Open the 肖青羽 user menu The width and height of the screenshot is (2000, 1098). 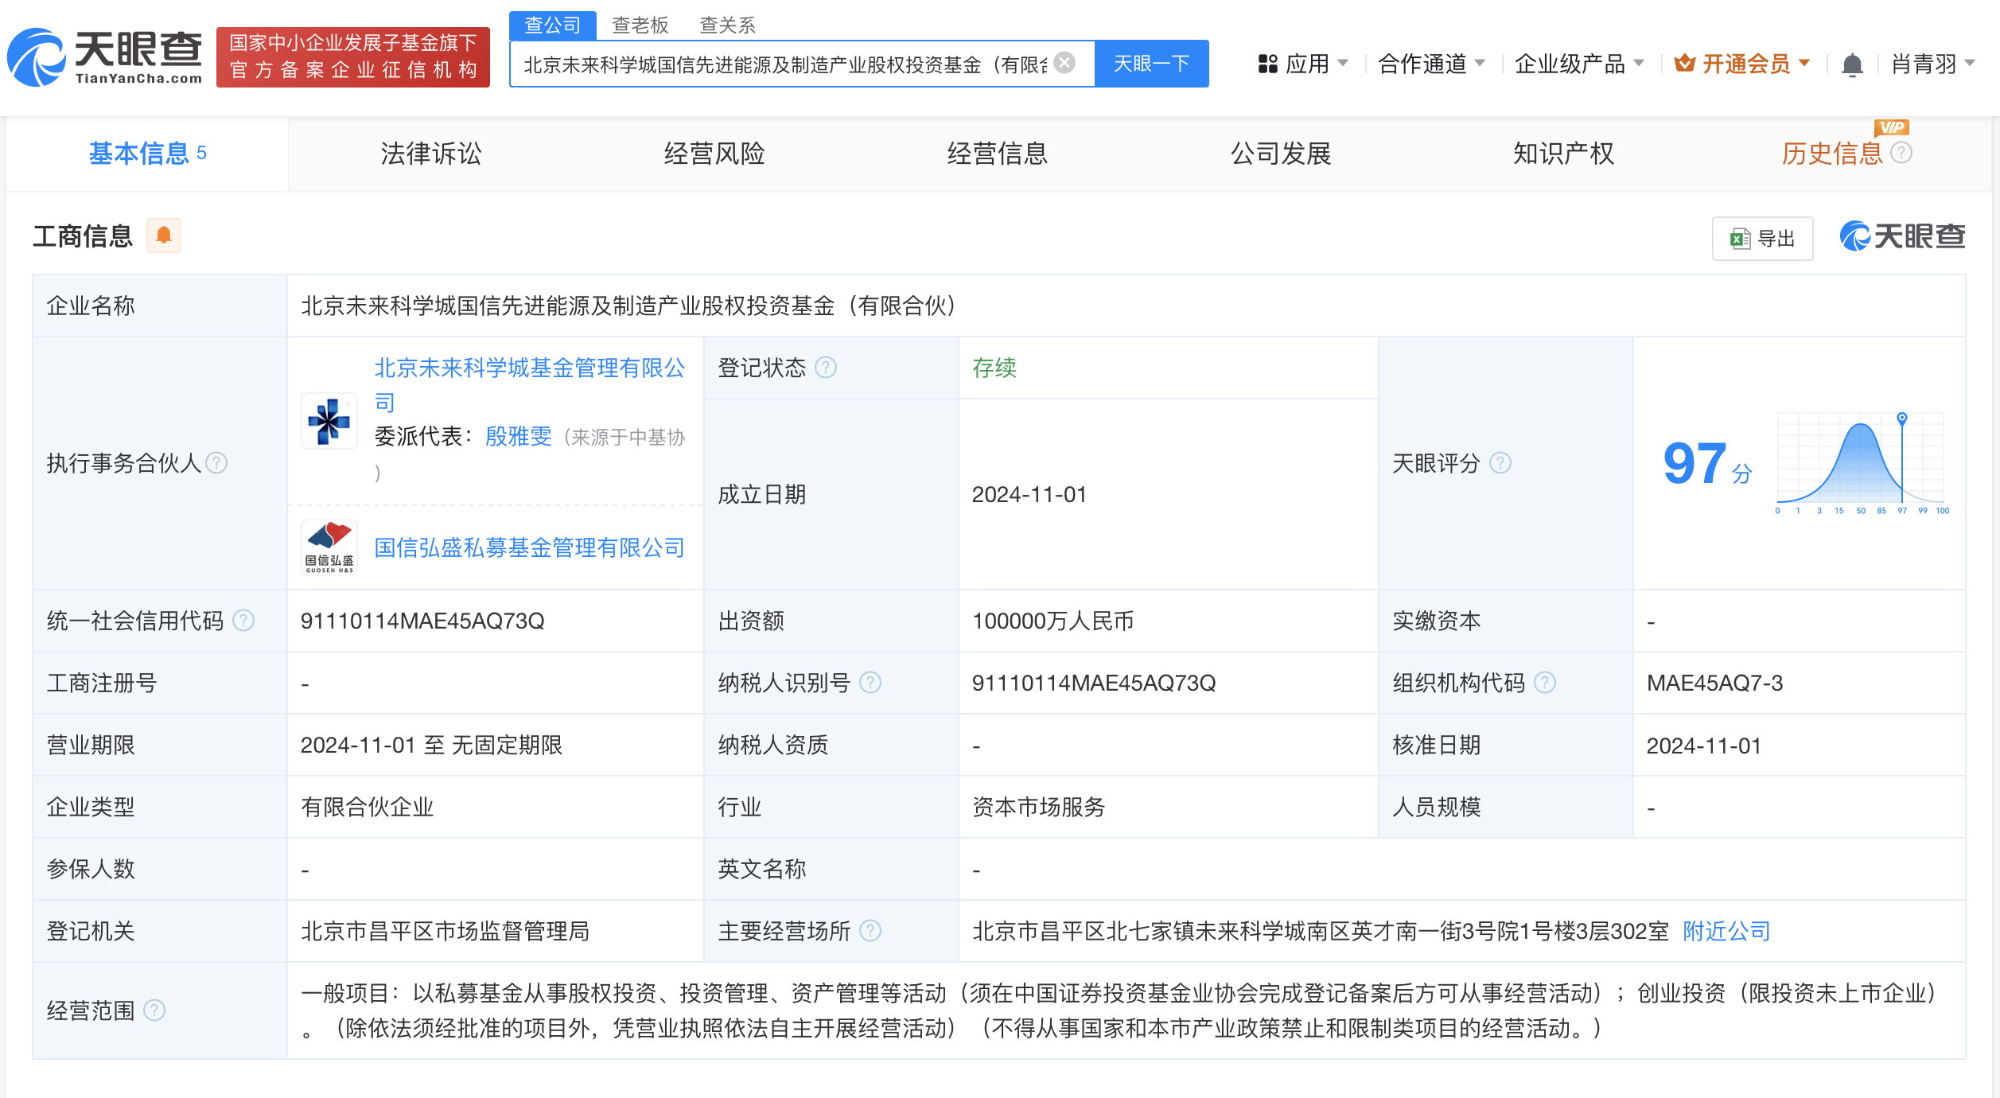pyautogui.click(x=1933, y=64)
